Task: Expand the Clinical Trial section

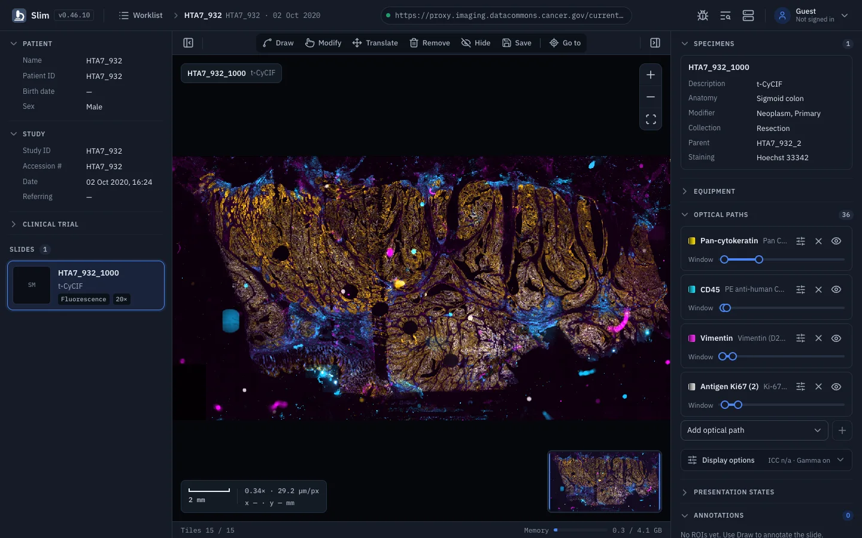Action: coord(86,224)
